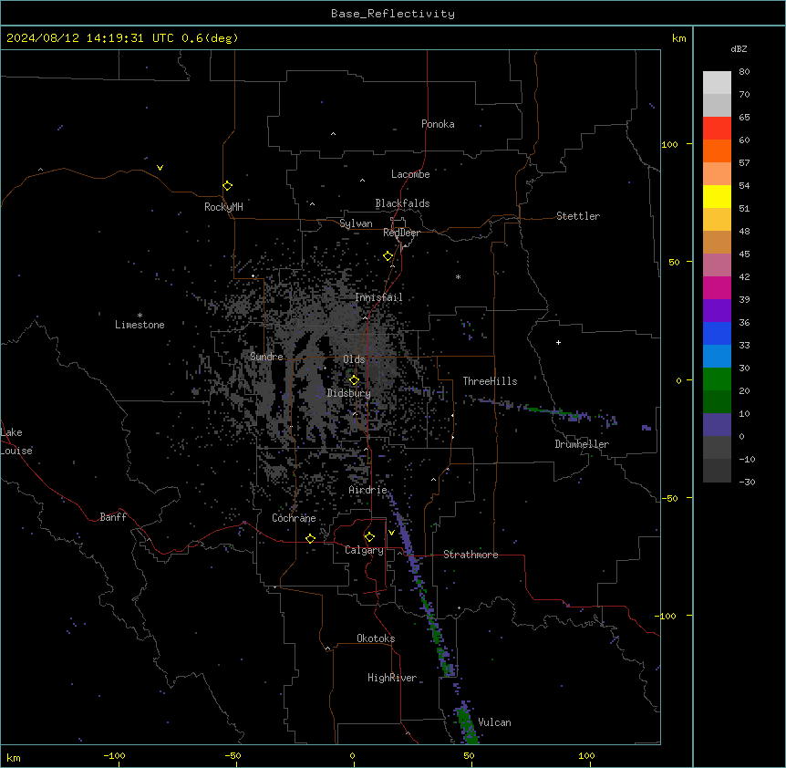The image size is (786, 768).
Task: Click the HighRiver city label
Action: tap(392, 678)
